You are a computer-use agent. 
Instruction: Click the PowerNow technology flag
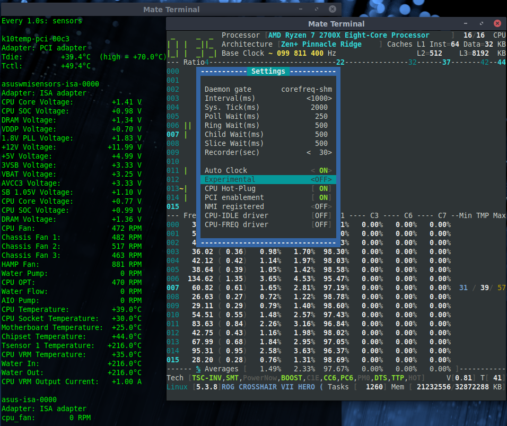260,378
